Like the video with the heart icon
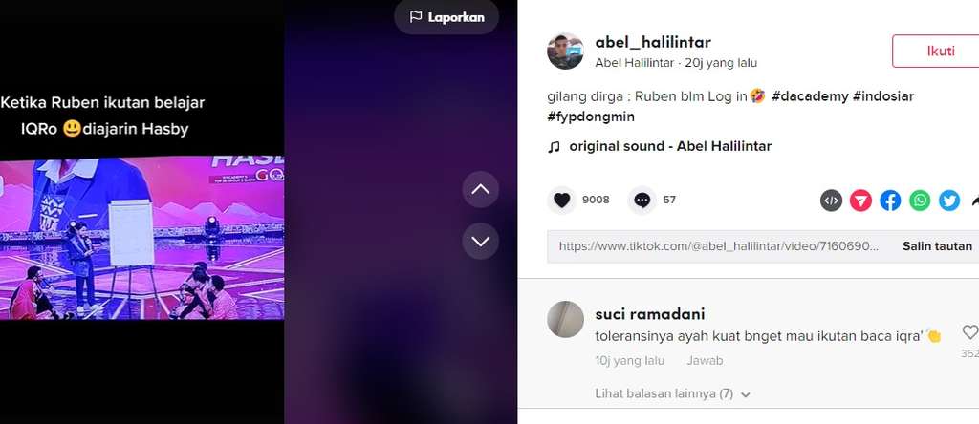 click(x=562, y=201)
